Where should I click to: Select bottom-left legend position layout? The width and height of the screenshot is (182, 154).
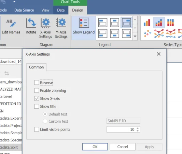(x=103, y=34)
